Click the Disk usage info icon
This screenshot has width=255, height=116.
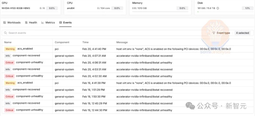[218, 8]
